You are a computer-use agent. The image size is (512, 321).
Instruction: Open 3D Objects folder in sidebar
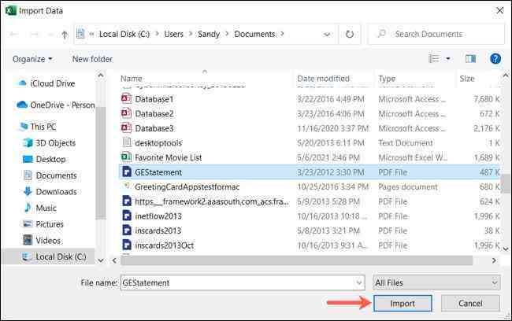click(x=50, y=143)
